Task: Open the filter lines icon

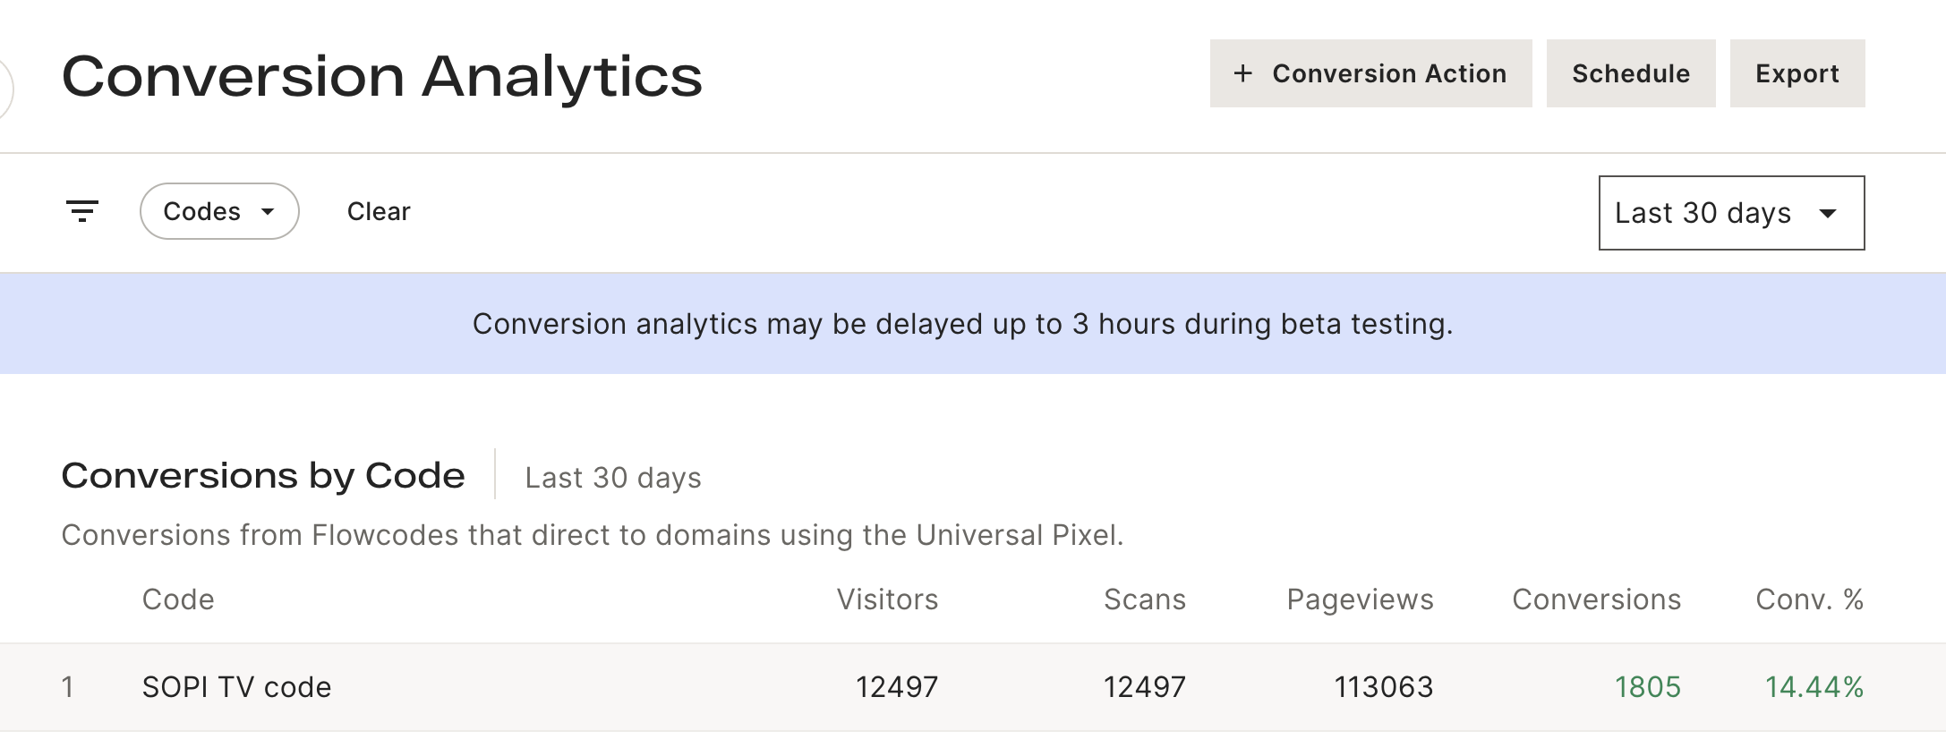Action: [82, 211]
